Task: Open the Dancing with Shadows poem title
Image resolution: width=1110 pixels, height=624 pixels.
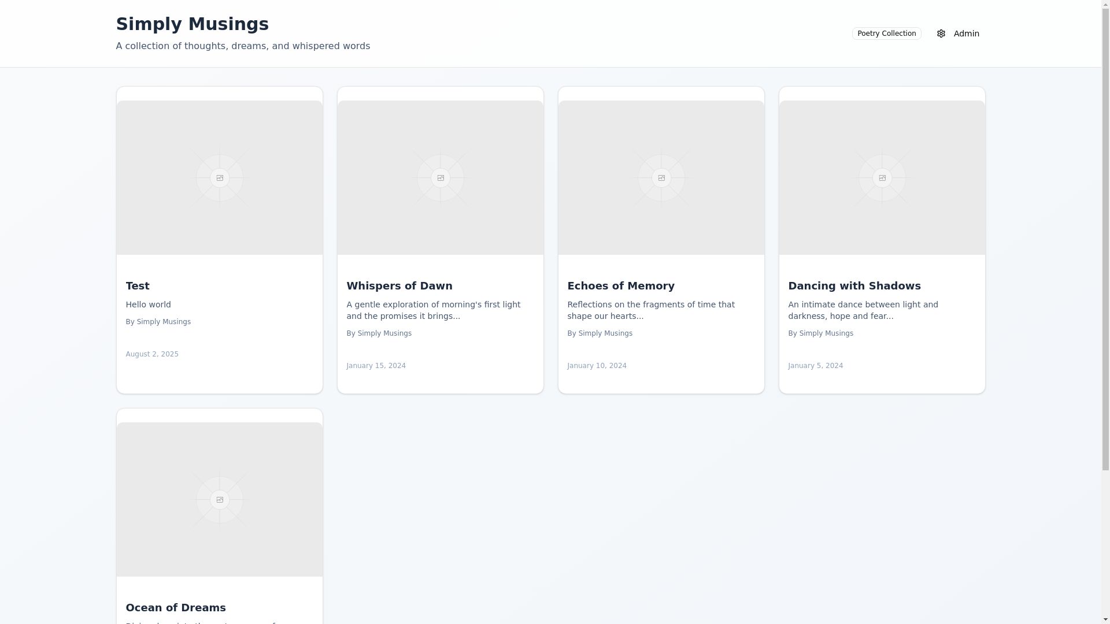Action: coord(854,286)
